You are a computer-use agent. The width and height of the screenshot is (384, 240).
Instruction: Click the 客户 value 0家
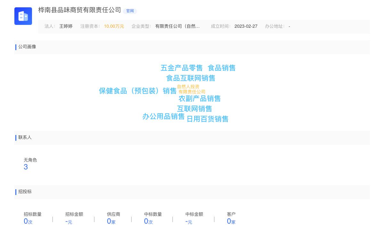pyautogui.click(x=231, y=221)
